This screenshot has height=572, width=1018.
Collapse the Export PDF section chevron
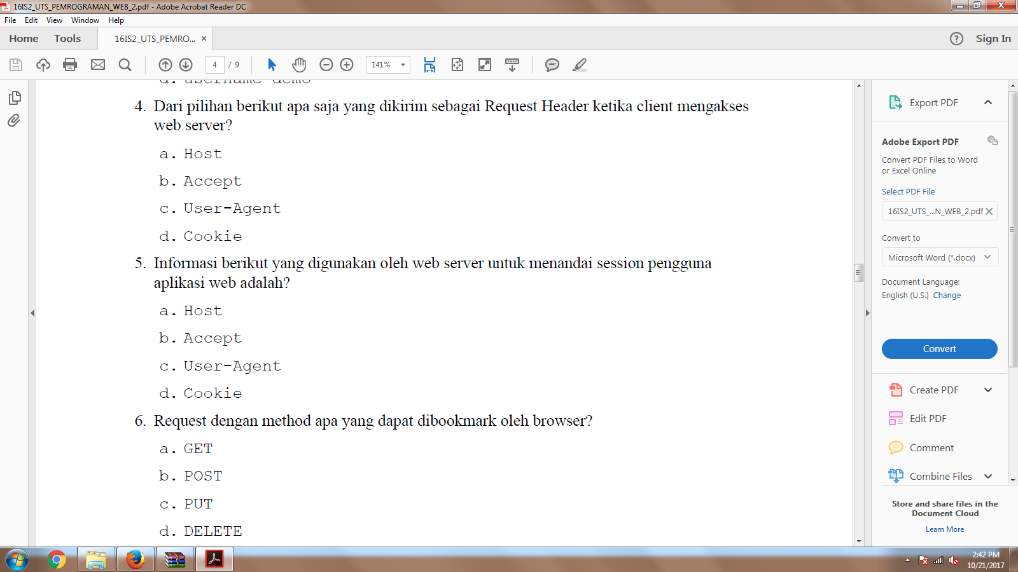pyautogui.click(x=988, y=102)
